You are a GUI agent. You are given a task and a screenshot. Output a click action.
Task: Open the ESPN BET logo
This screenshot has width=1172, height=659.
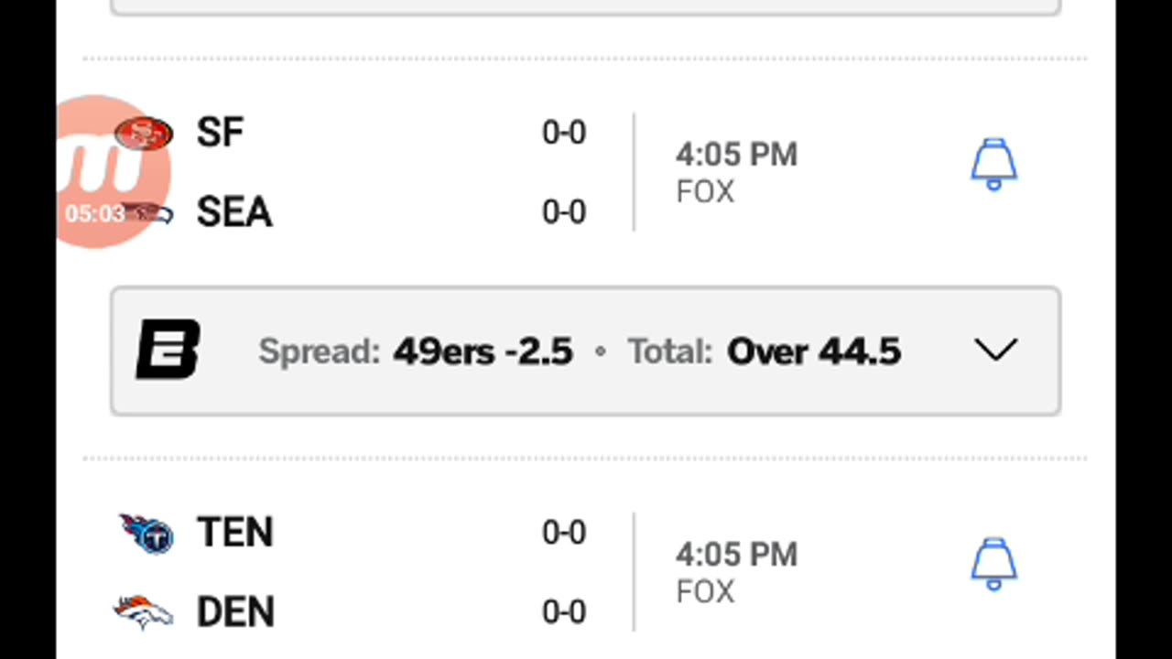(x=168, y=351)
